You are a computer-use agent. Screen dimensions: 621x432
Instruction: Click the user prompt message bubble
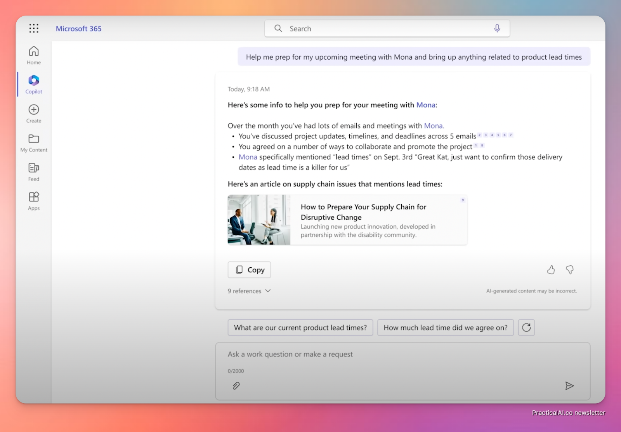[x=414, y=57]
